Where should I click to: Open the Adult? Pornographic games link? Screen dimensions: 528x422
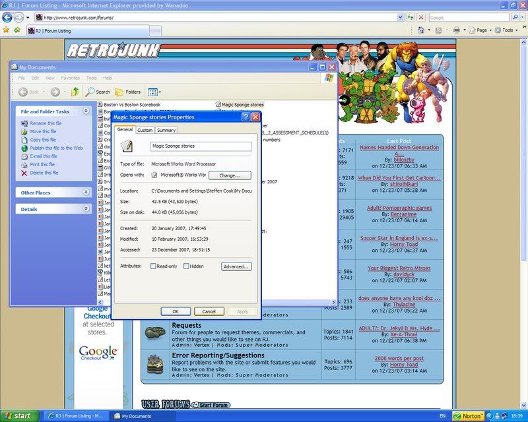click(x=399, y=208)
